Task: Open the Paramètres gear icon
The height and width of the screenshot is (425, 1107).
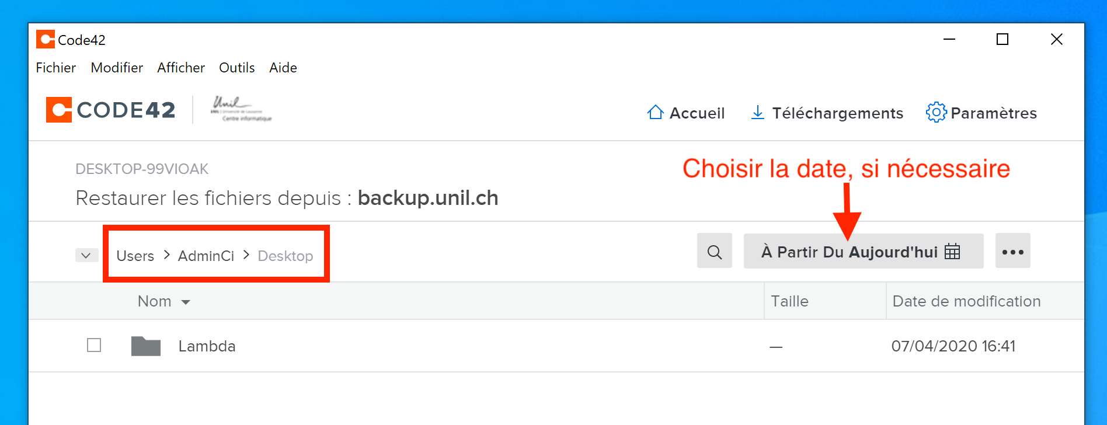Action: click(936, 112)
